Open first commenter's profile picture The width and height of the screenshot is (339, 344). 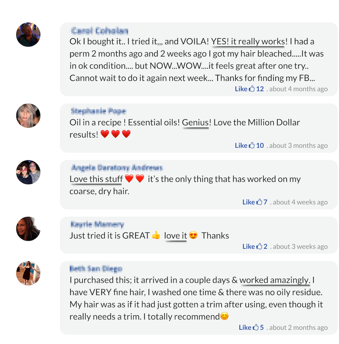(28, 35)
